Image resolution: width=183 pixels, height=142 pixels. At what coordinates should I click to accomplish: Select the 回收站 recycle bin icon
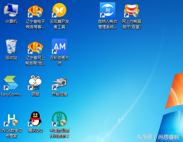pyautogui.click(x=11, y=47)
